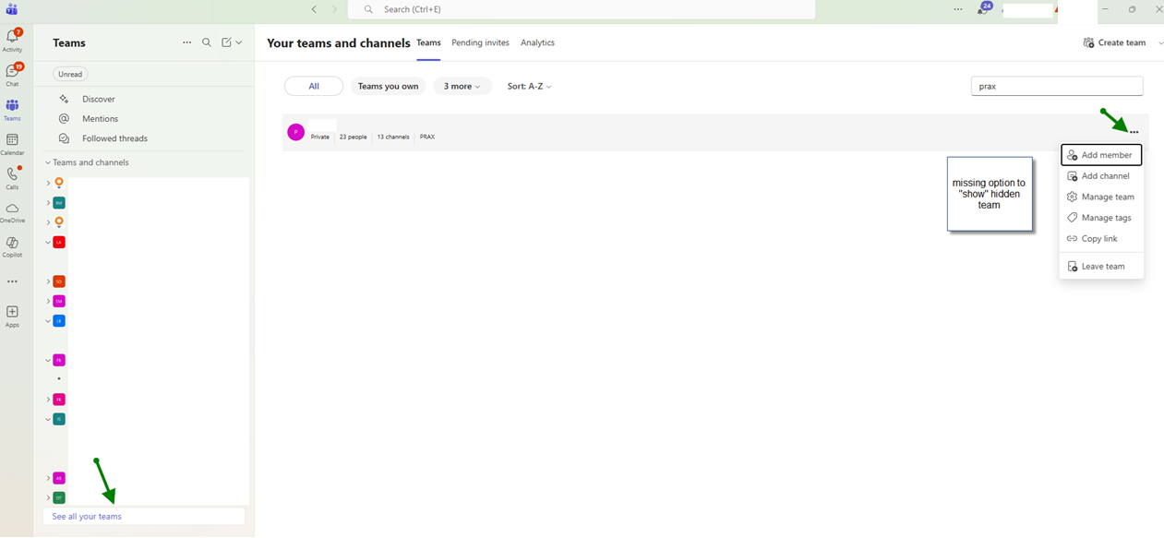Open the 3 more filters dropdown
This screenshot has height=538, width=1164.
point(462,86)
